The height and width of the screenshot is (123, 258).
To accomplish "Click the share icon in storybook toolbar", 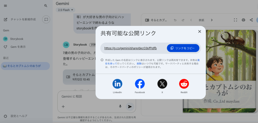I will [251, 20].
